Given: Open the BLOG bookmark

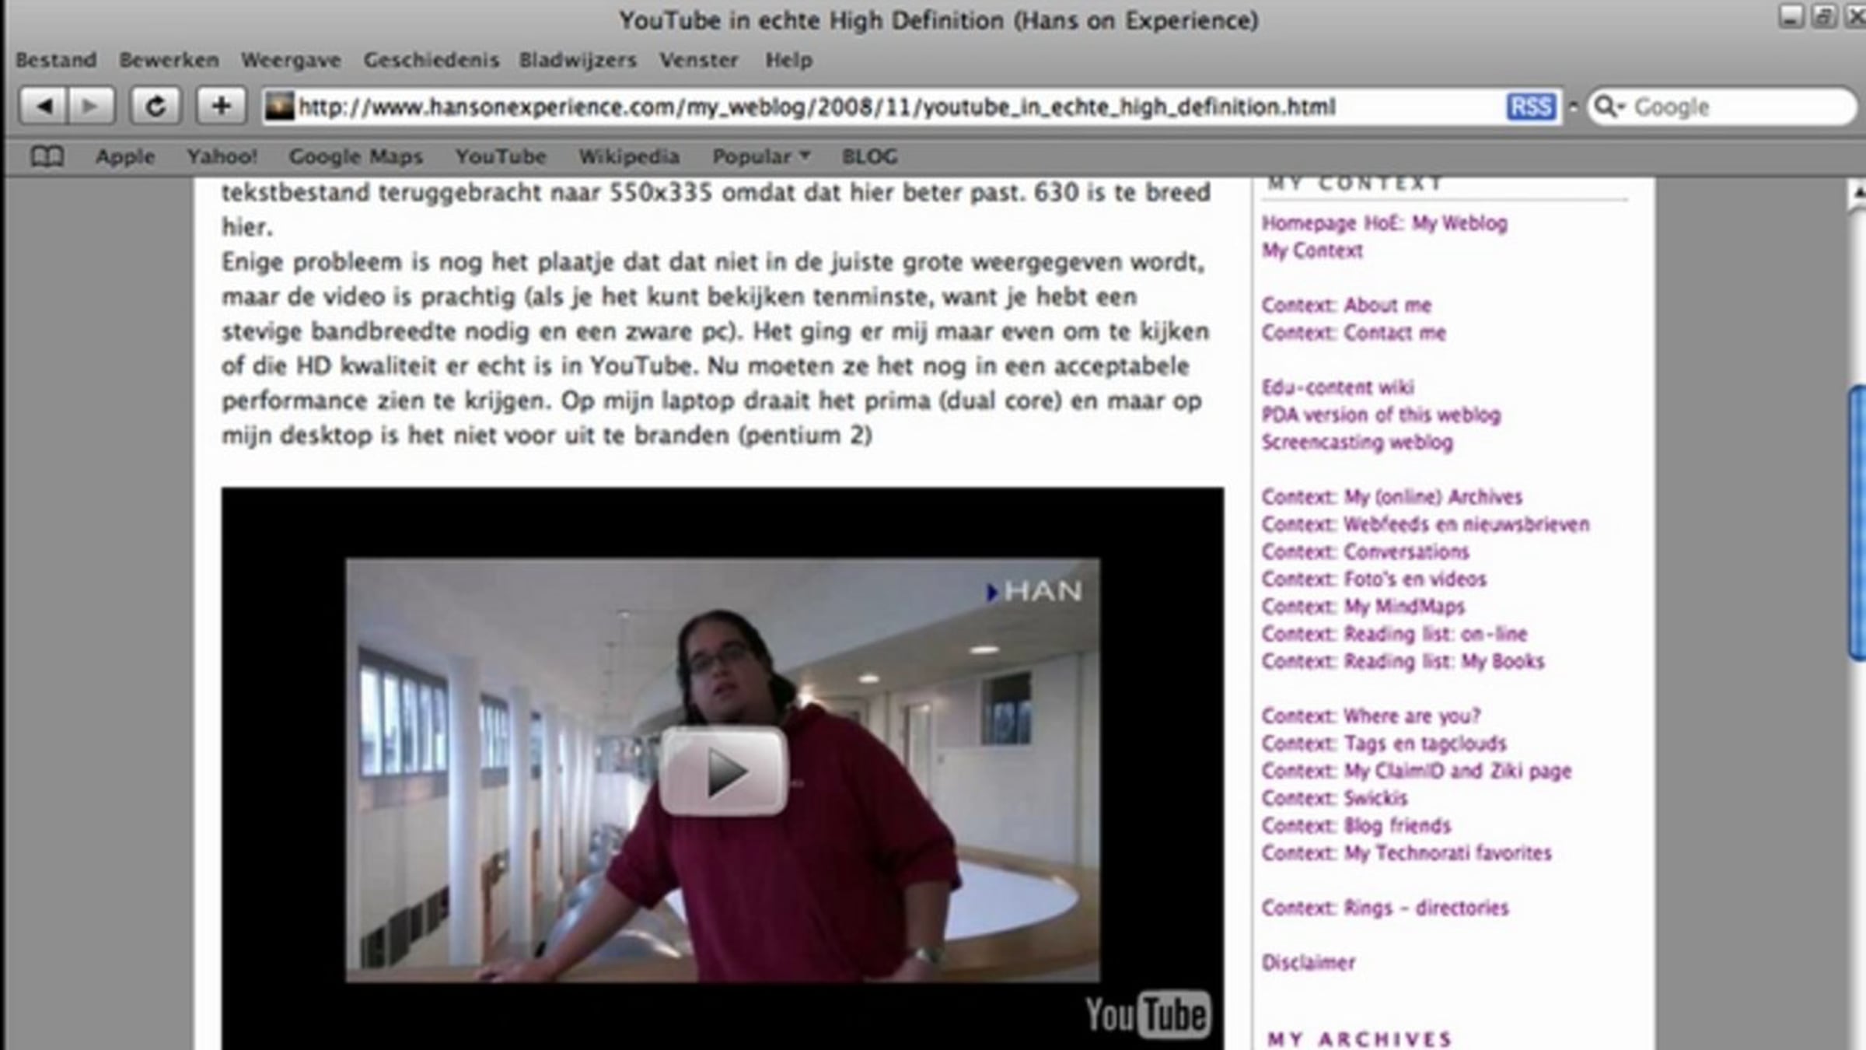Looking at the screenshot, I should [869, 156].
